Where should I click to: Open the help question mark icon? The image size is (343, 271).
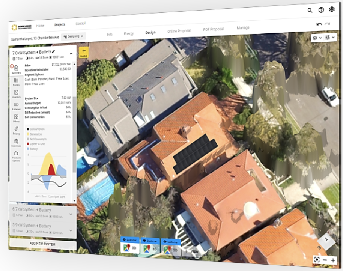point(321,10)
